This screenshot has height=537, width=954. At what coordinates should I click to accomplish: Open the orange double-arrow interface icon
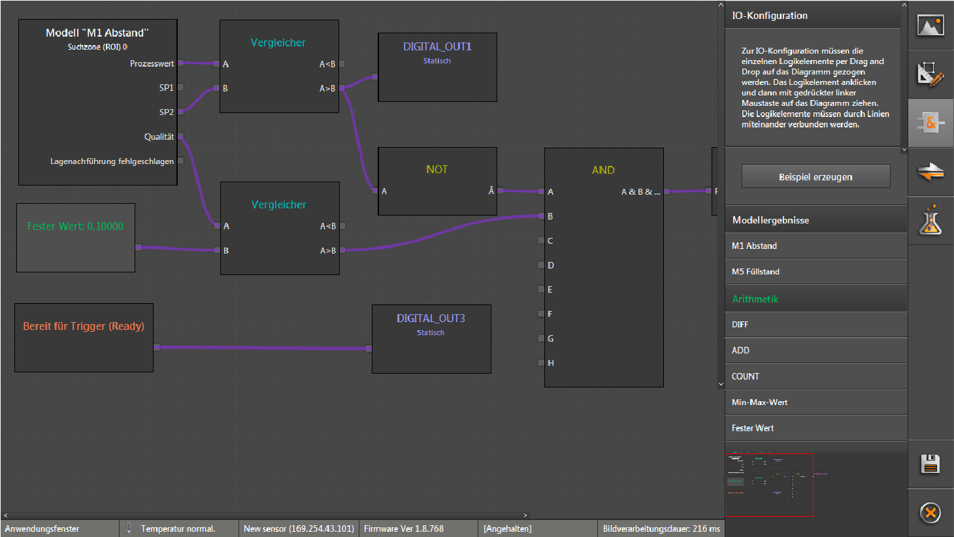930,172
